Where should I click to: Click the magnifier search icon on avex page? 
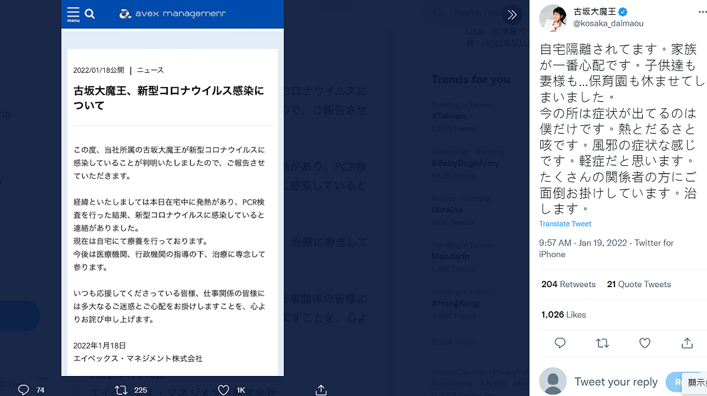pyautogui.click(x=90, y=14)
